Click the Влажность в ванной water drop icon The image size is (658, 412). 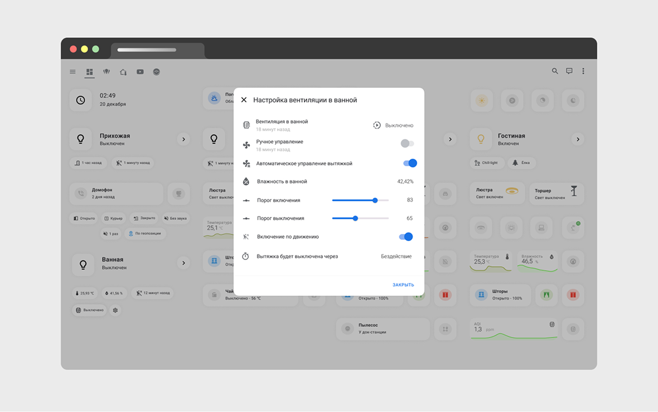(x=246, y=182)
